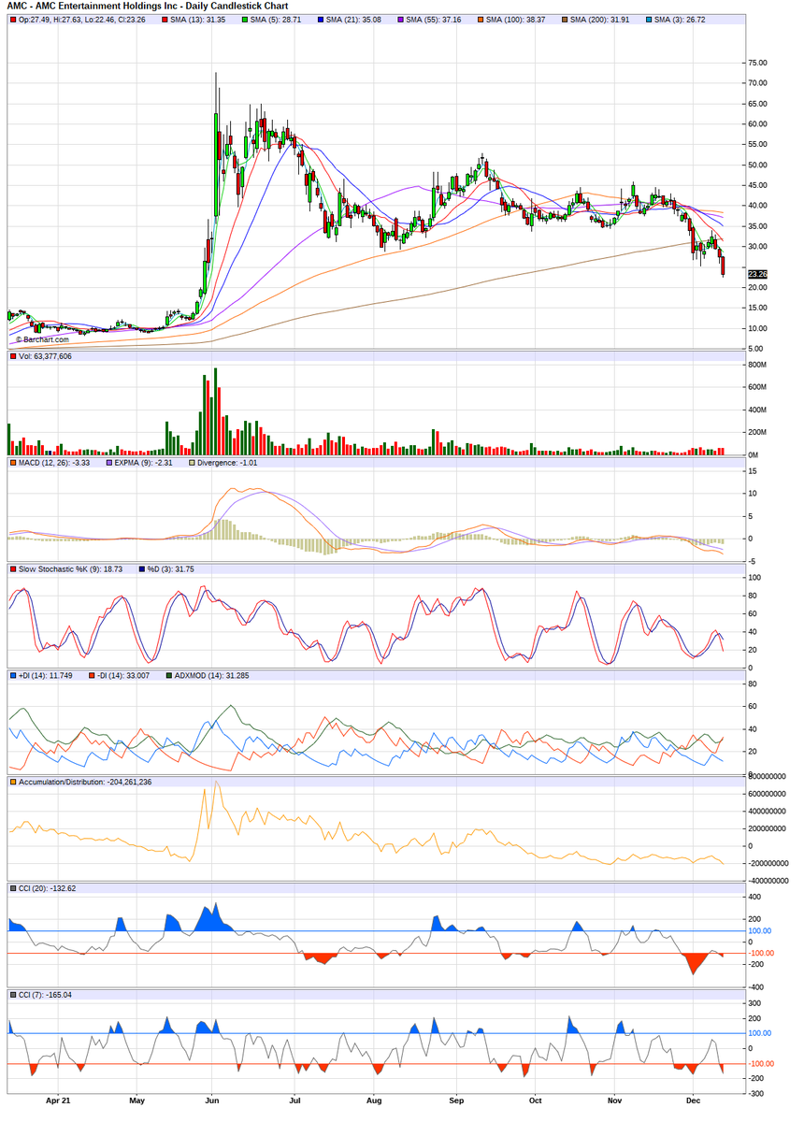
Task: Click the May date axis label
Action: point(136,1102)
